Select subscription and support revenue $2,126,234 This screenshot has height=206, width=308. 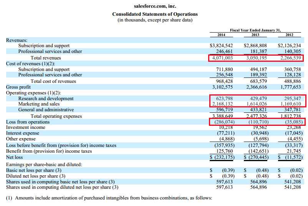289,46
